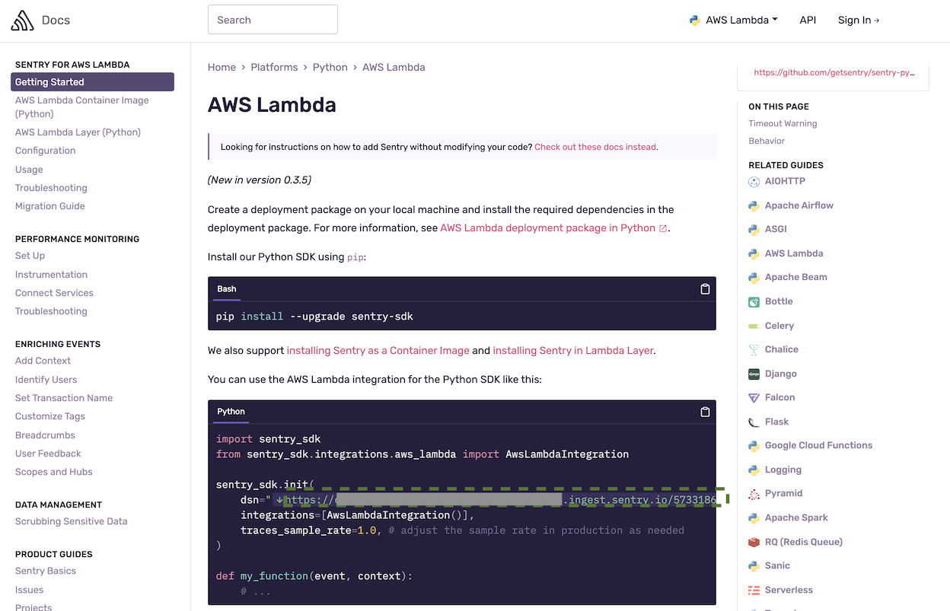Click the Sentry logo icon
The width and height of the screenshot is (950, 611).
[x=22, y=21]
